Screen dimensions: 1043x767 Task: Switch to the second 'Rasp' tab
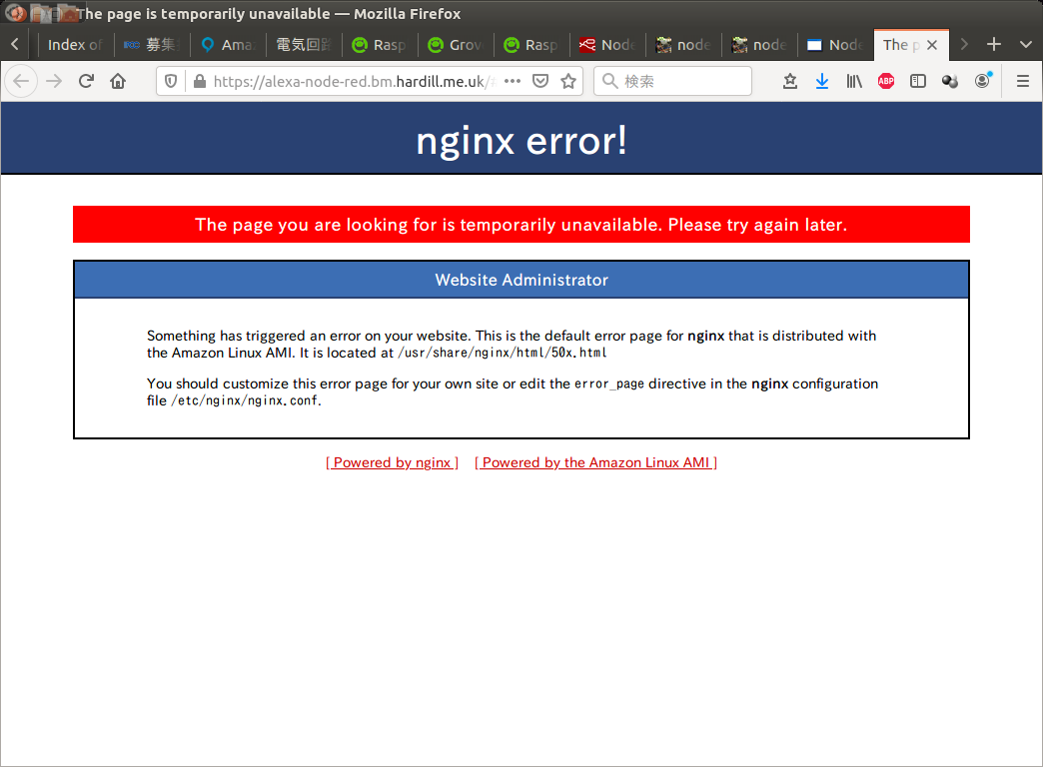(531, 45)
